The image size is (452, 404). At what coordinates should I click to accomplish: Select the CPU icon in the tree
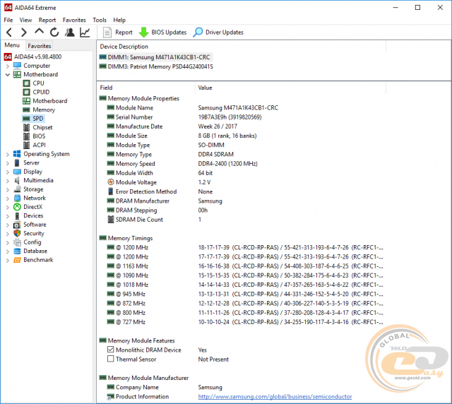tap(27, 83)
